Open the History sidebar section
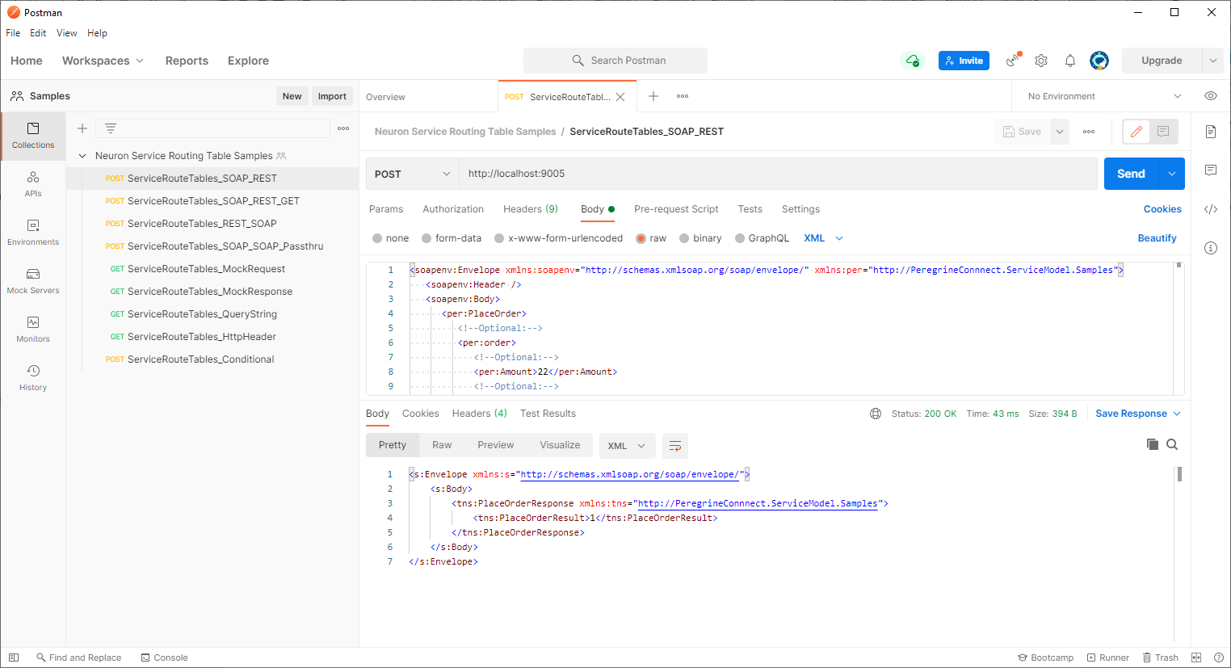 pyautogui.click(x=33, y=378)
